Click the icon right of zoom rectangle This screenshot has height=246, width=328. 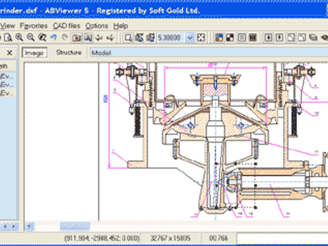coord(139,38)
